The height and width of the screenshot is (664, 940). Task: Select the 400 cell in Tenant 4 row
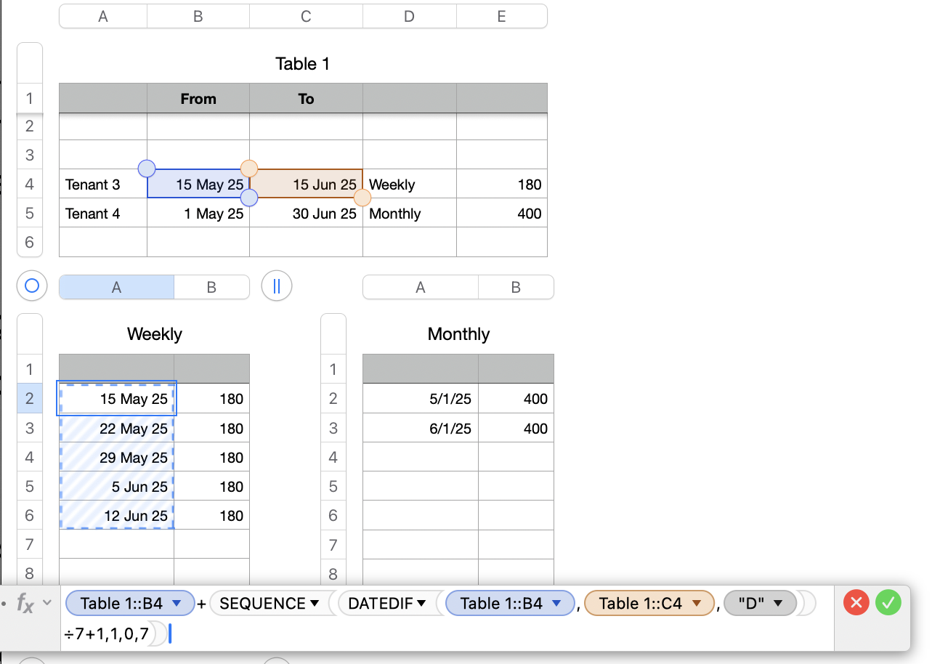tap(502, 213)
